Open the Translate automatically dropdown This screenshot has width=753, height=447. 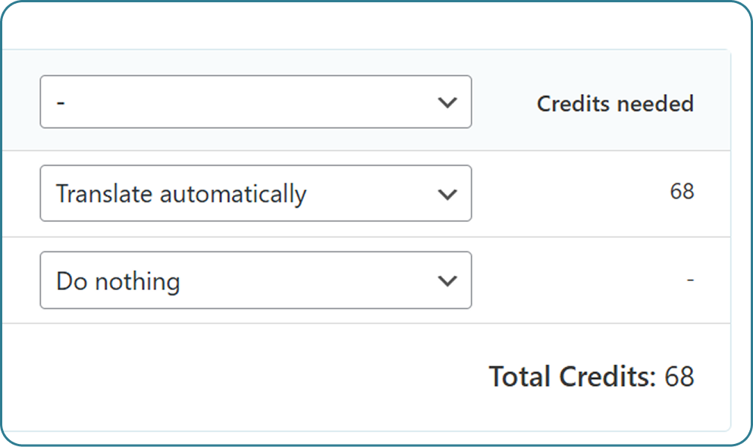point(256,194)
